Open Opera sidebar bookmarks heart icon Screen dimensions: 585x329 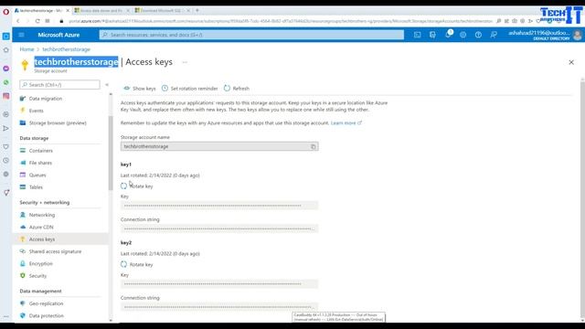click(x=6, y=146)
